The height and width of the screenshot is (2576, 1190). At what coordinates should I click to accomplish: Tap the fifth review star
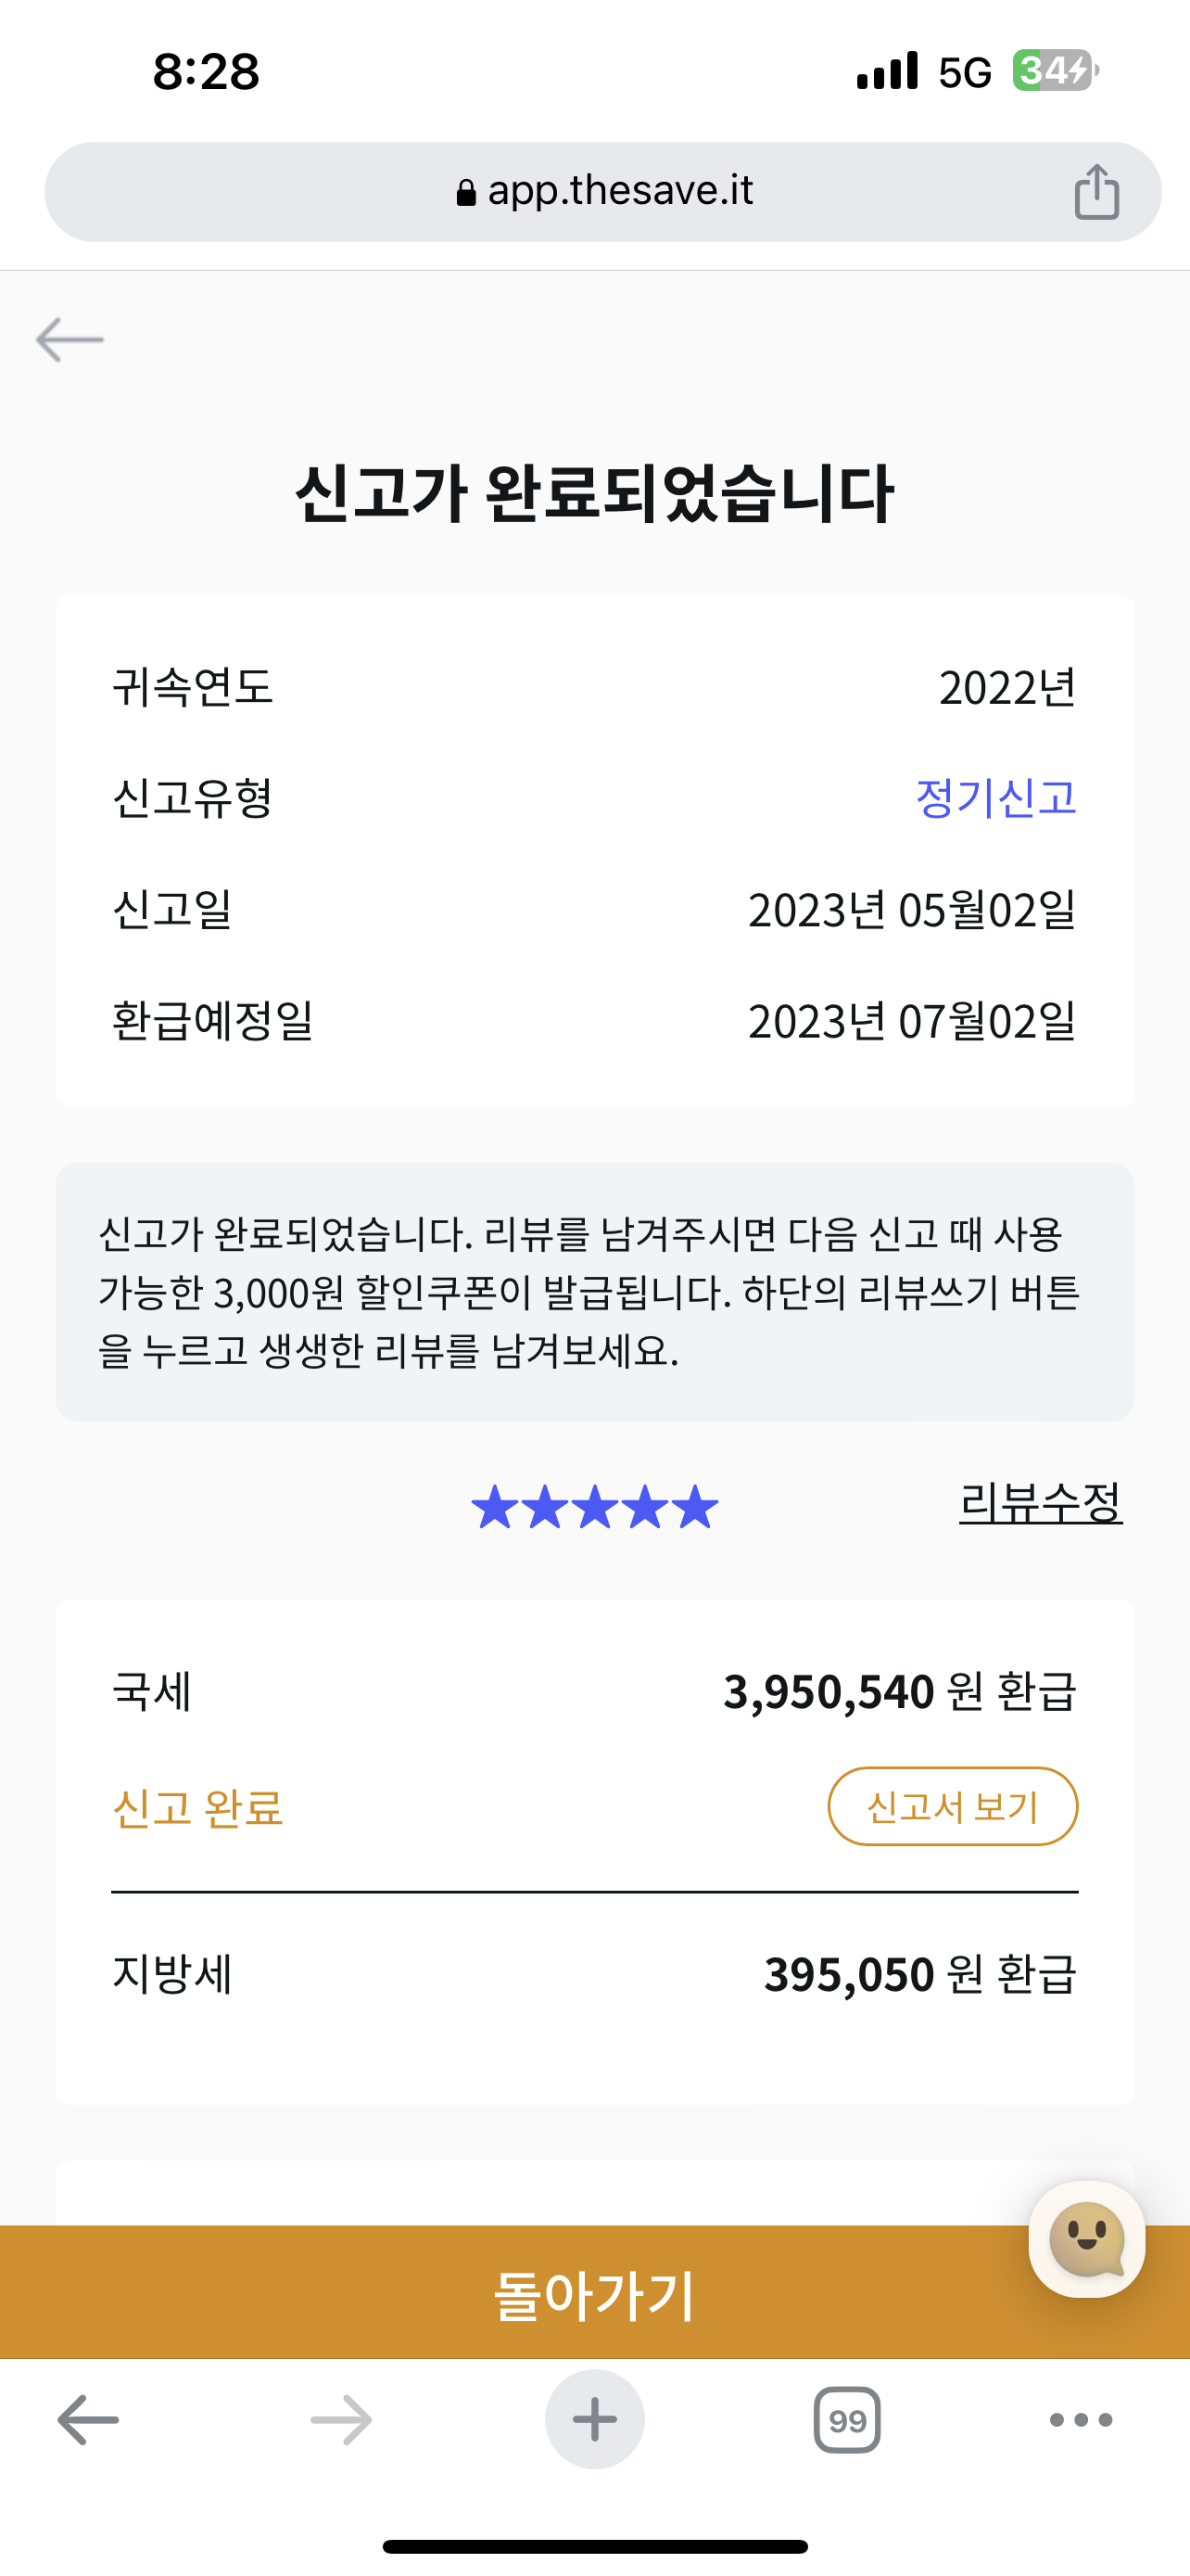tap(695, 1507)
